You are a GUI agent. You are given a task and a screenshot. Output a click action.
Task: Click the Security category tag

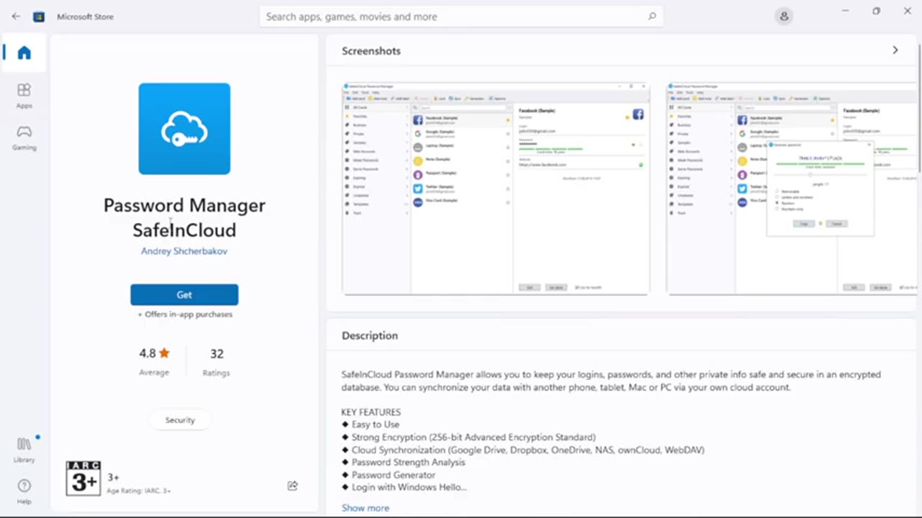pos(180,420)
